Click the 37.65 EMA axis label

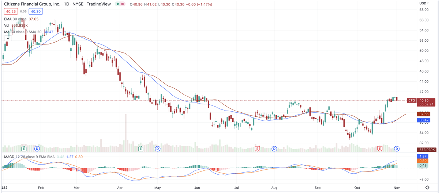[x=424, y=114]
